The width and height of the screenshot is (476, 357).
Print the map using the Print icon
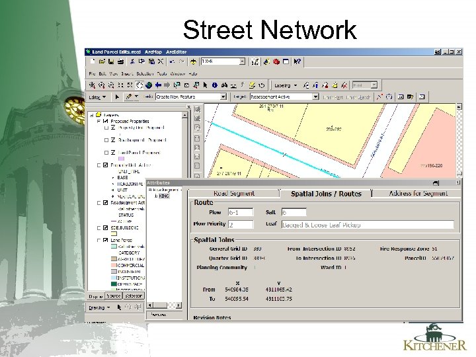120,61
